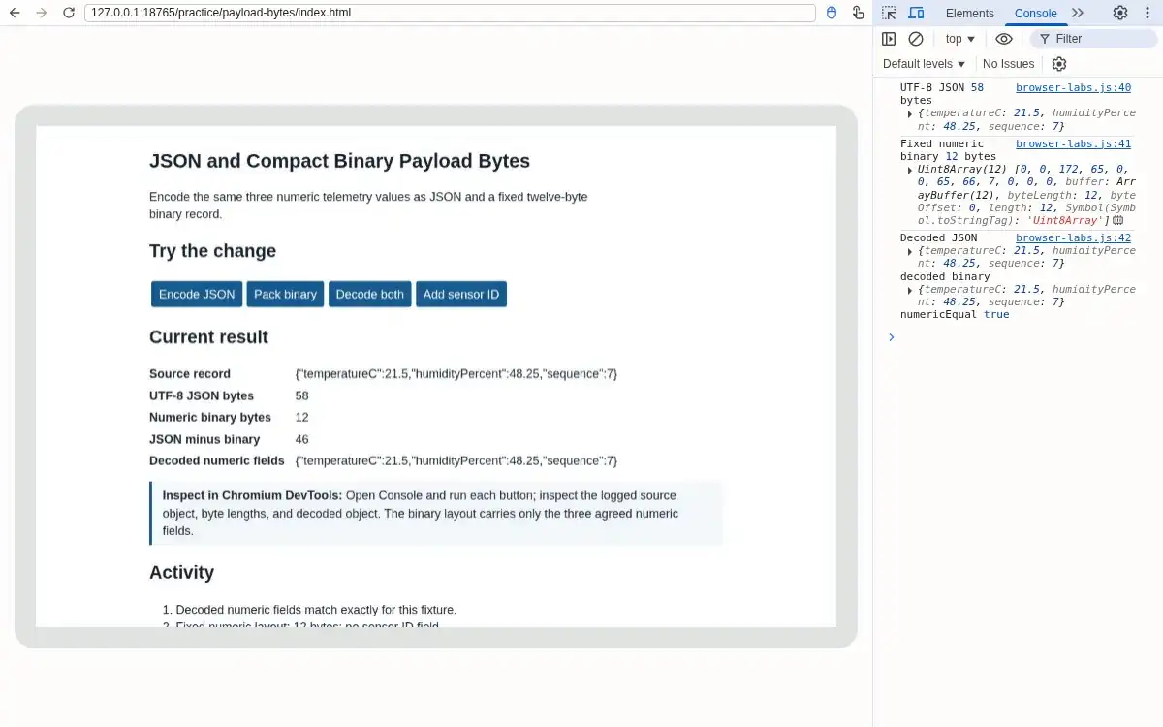The width and height of the screenshot is (1163, 727).
Task: Click the browser forward arrow
Action: pyautogui.click(x=41, y=13)
